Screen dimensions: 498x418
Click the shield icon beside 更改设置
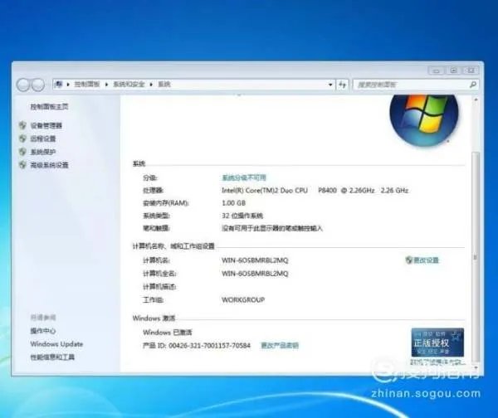(408, 260)
